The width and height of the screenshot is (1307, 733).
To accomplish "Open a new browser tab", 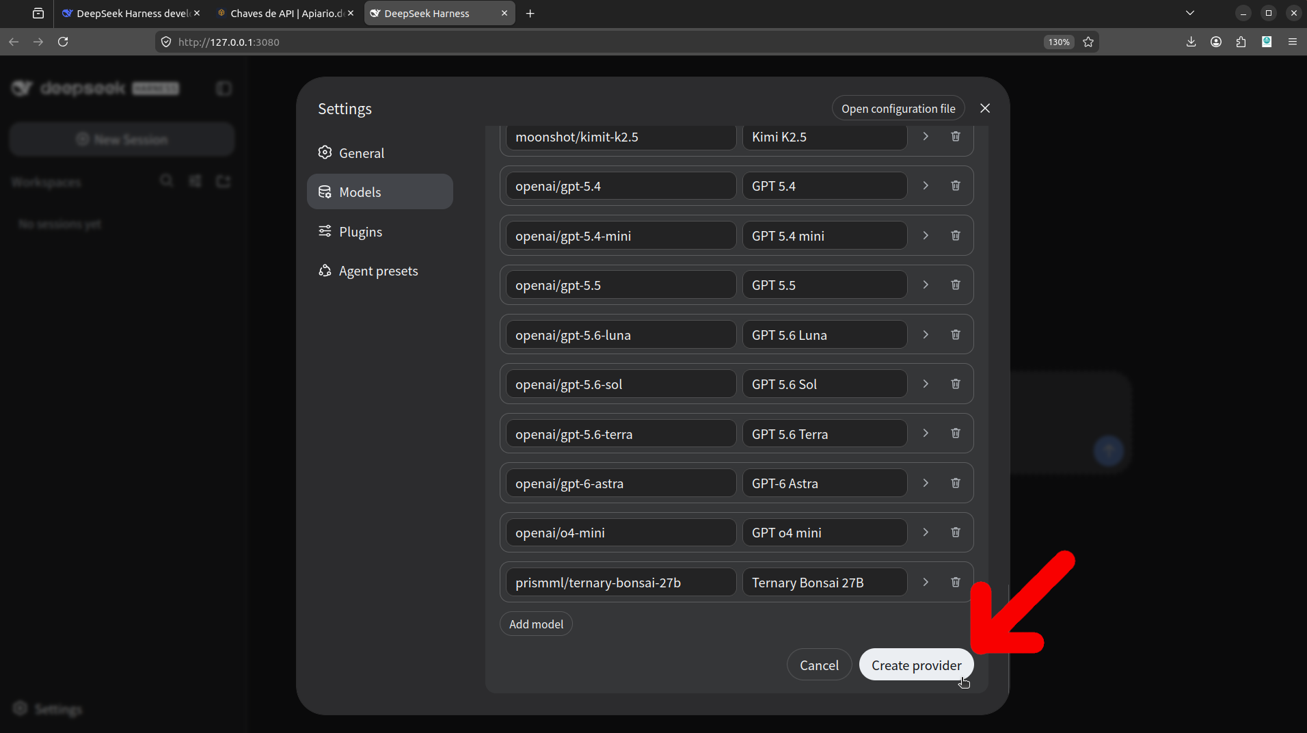I will 530,13.
